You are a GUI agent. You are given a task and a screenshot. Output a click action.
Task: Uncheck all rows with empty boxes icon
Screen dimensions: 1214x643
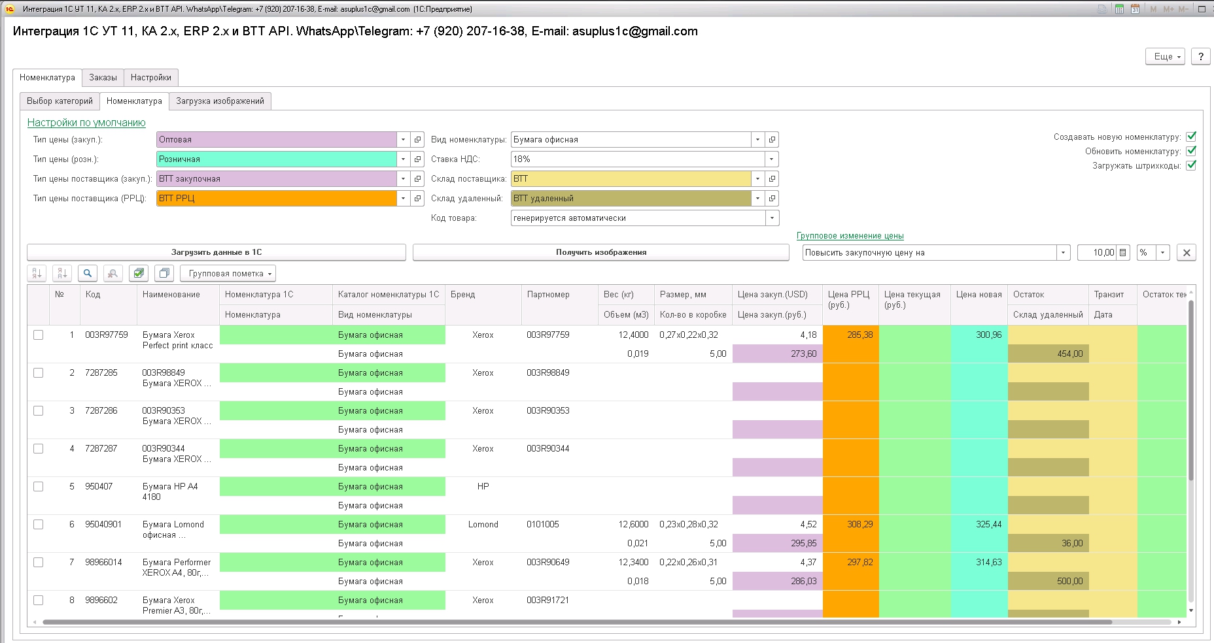[164, 273]
